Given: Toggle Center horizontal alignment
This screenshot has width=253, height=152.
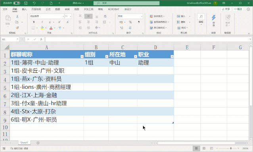Looking at the screenshot, I should coord(88,22).
